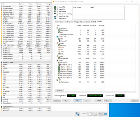Click the Motherboard temperature icon

pos(59,30)
